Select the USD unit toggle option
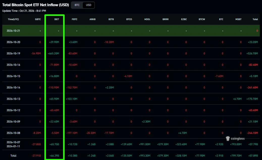This screenshot has width=262, height=160. click(89, 5)
